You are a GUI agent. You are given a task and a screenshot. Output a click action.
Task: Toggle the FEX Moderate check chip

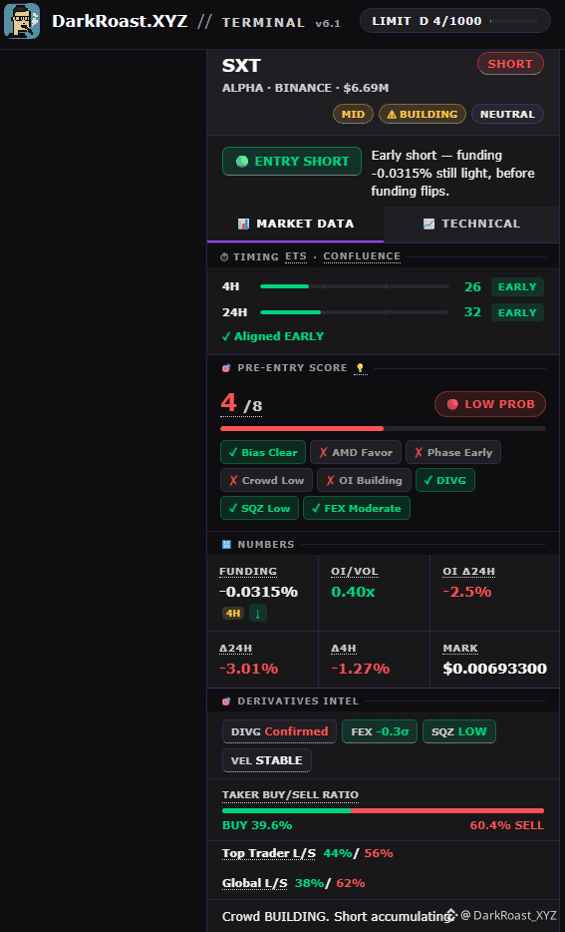click(x=357, y=508)
